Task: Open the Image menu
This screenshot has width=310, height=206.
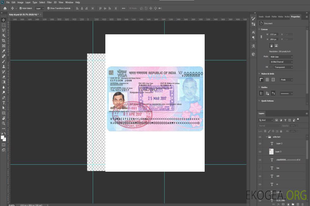Action: click(x=20, y=2)
